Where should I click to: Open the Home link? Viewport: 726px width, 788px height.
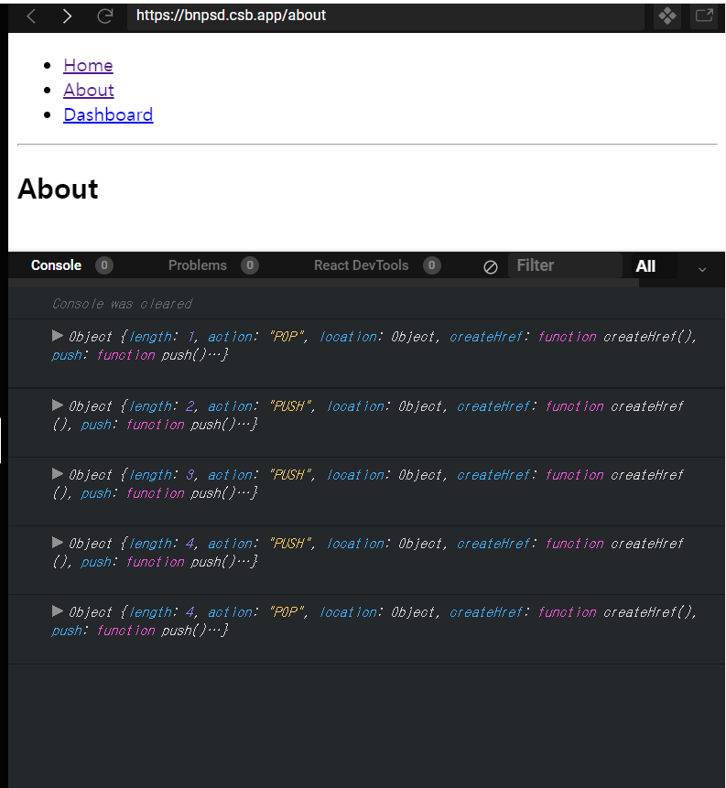[88, 65]
